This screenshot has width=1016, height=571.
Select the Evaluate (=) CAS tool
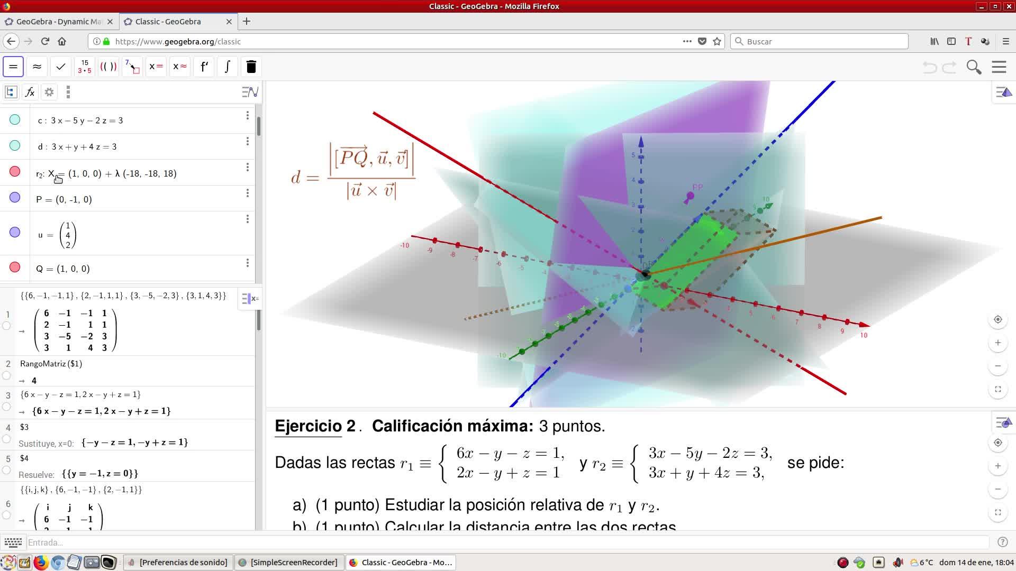[13, 67]
